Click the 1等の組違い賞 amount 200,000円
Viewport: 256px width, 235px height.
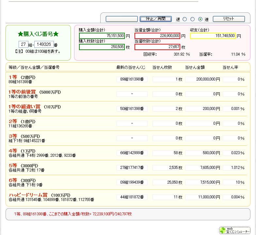tap(203, 109)
